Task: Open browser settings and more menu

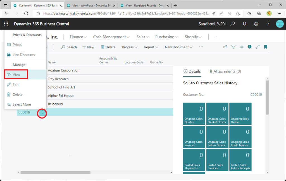Action: 279,13
